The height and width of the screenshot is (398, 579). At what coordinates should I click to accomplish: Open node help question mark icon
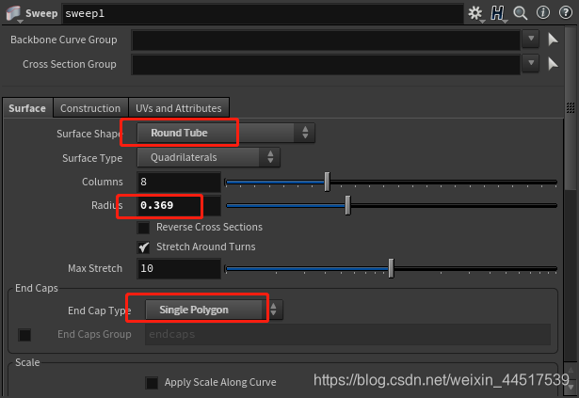point(565,13)
